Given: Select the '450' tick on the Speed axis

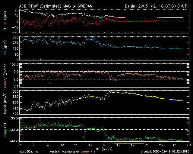Looking at the screenshot, I should tap(16, 109).
